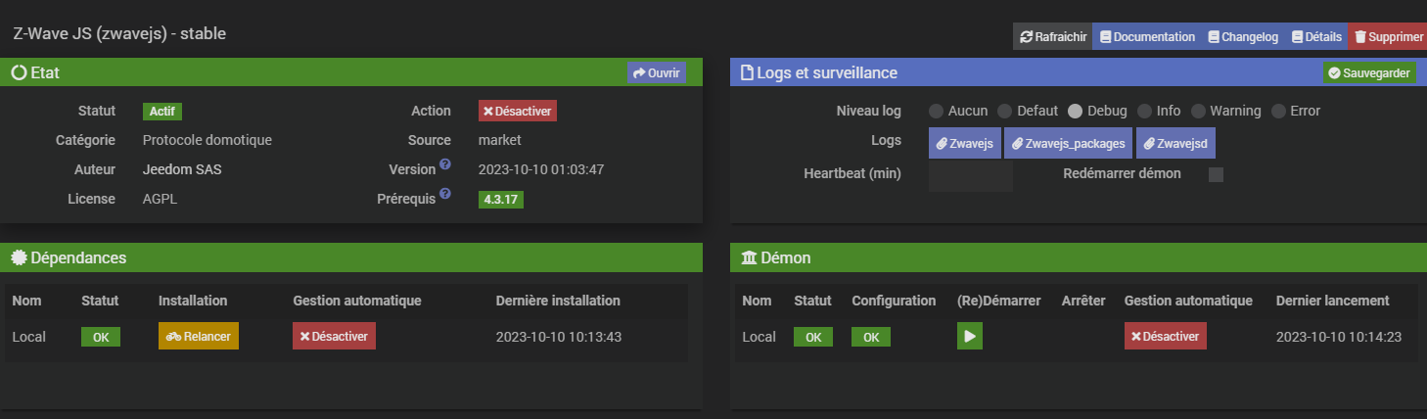
Task: Click the Heartbeat (min) input field
Action: pos(970,175)
